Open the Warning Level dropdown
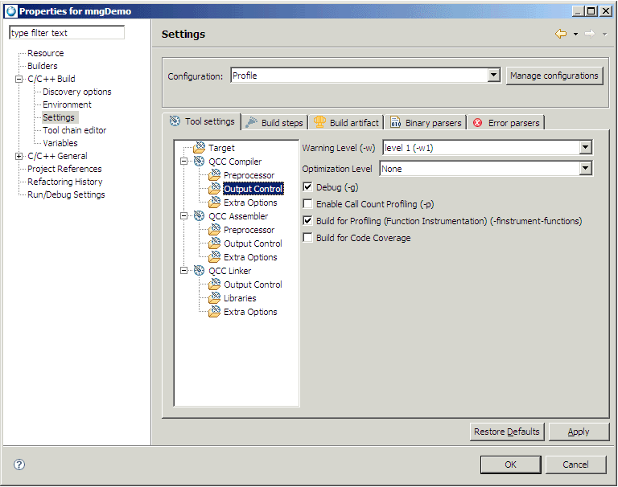 click(585, 148)
